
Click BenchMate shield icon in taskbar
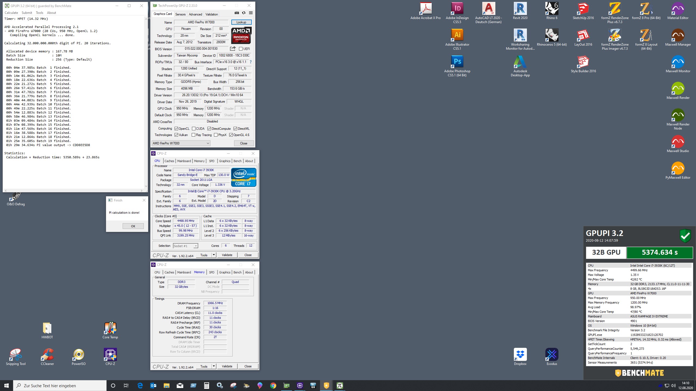tap(326, 386)
